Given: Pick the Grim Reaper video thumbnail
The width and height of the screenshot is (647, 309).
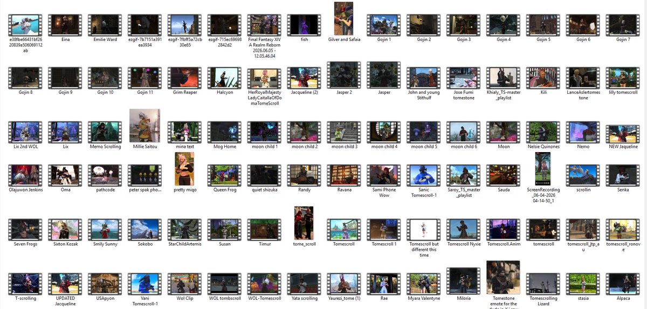Looking at the screenshot, I should point(184,78).
